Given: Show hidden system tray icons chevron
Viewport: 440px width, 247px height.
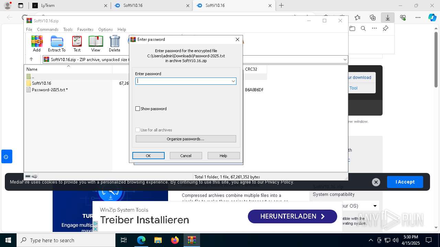Looking at the screenshot, I should pyautogui.click(x=371, y=240).
